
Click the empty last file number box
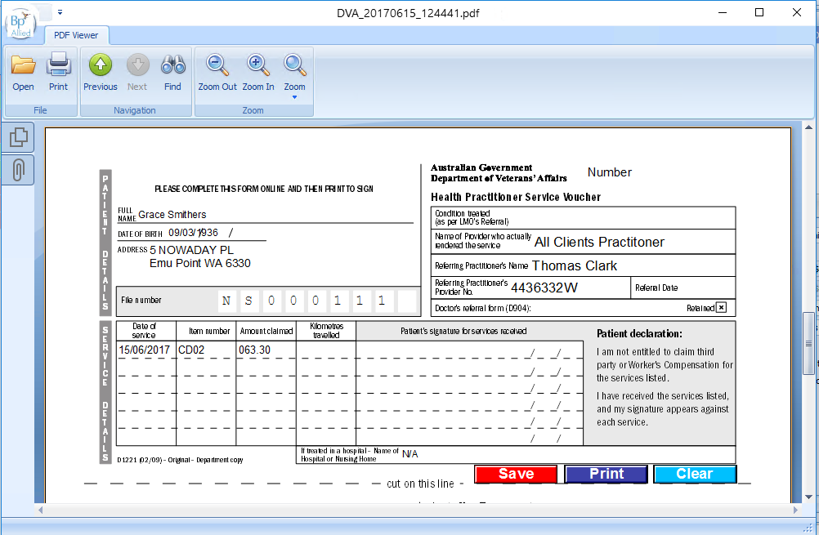tap(407, 301)
